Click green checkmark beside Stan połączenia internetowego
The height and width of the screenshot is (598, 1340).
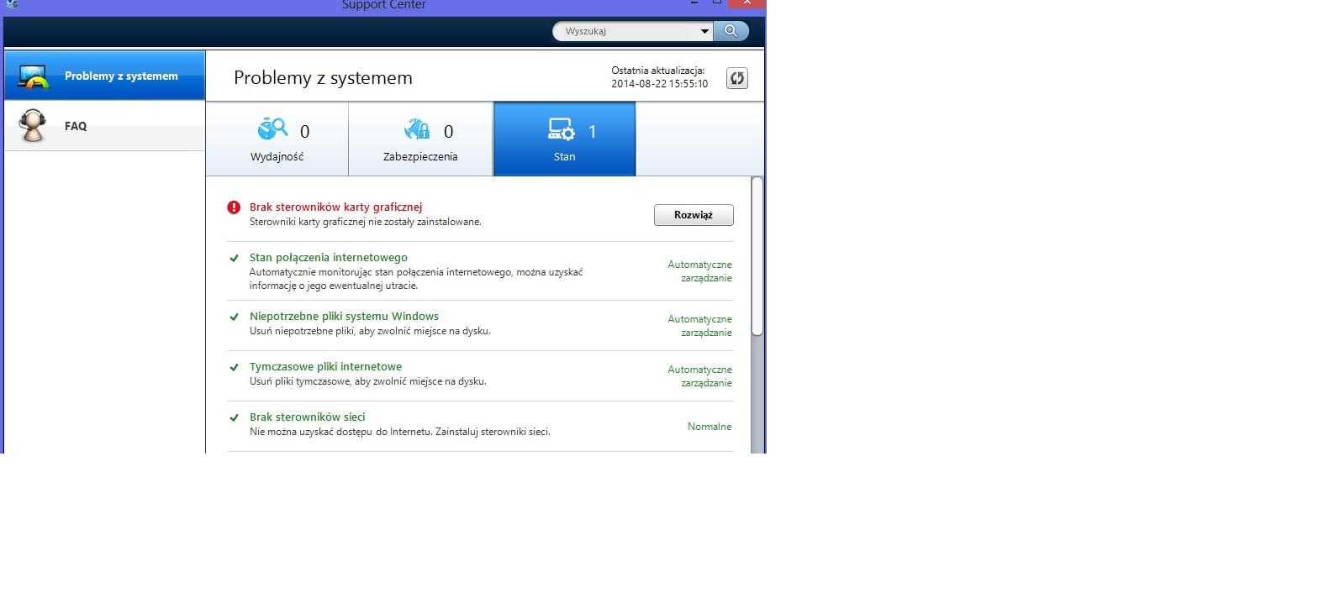(x=235, y=258)
